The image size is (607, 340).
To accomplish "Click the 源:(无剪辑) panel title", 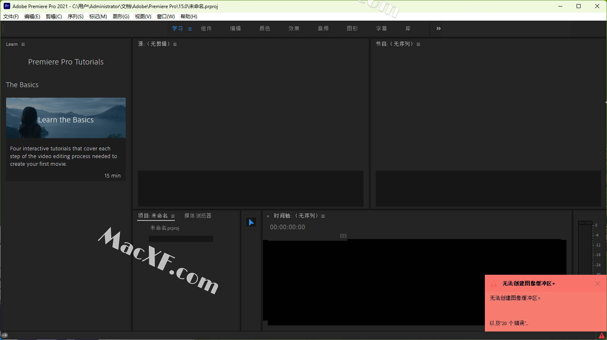I will tap(154, 44).
